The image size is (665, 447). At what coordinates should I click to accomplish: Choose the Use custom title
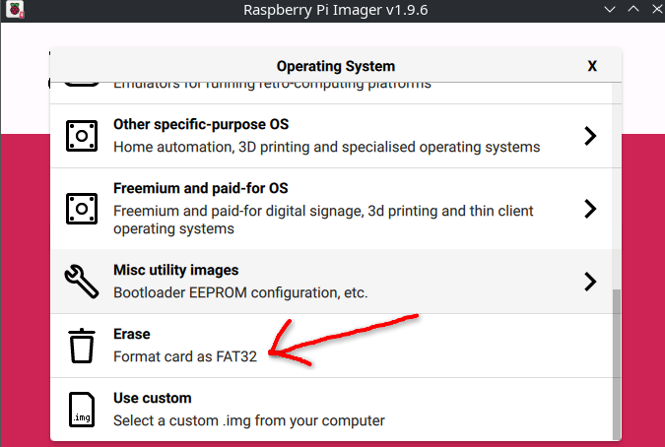[153, 398]
